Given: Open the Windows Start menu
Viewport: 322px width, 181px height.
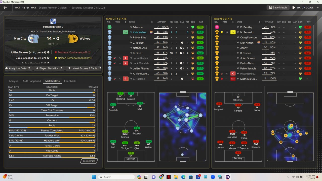Looking at the screenshot, I should pyautogui.click(x=94, y=177).
